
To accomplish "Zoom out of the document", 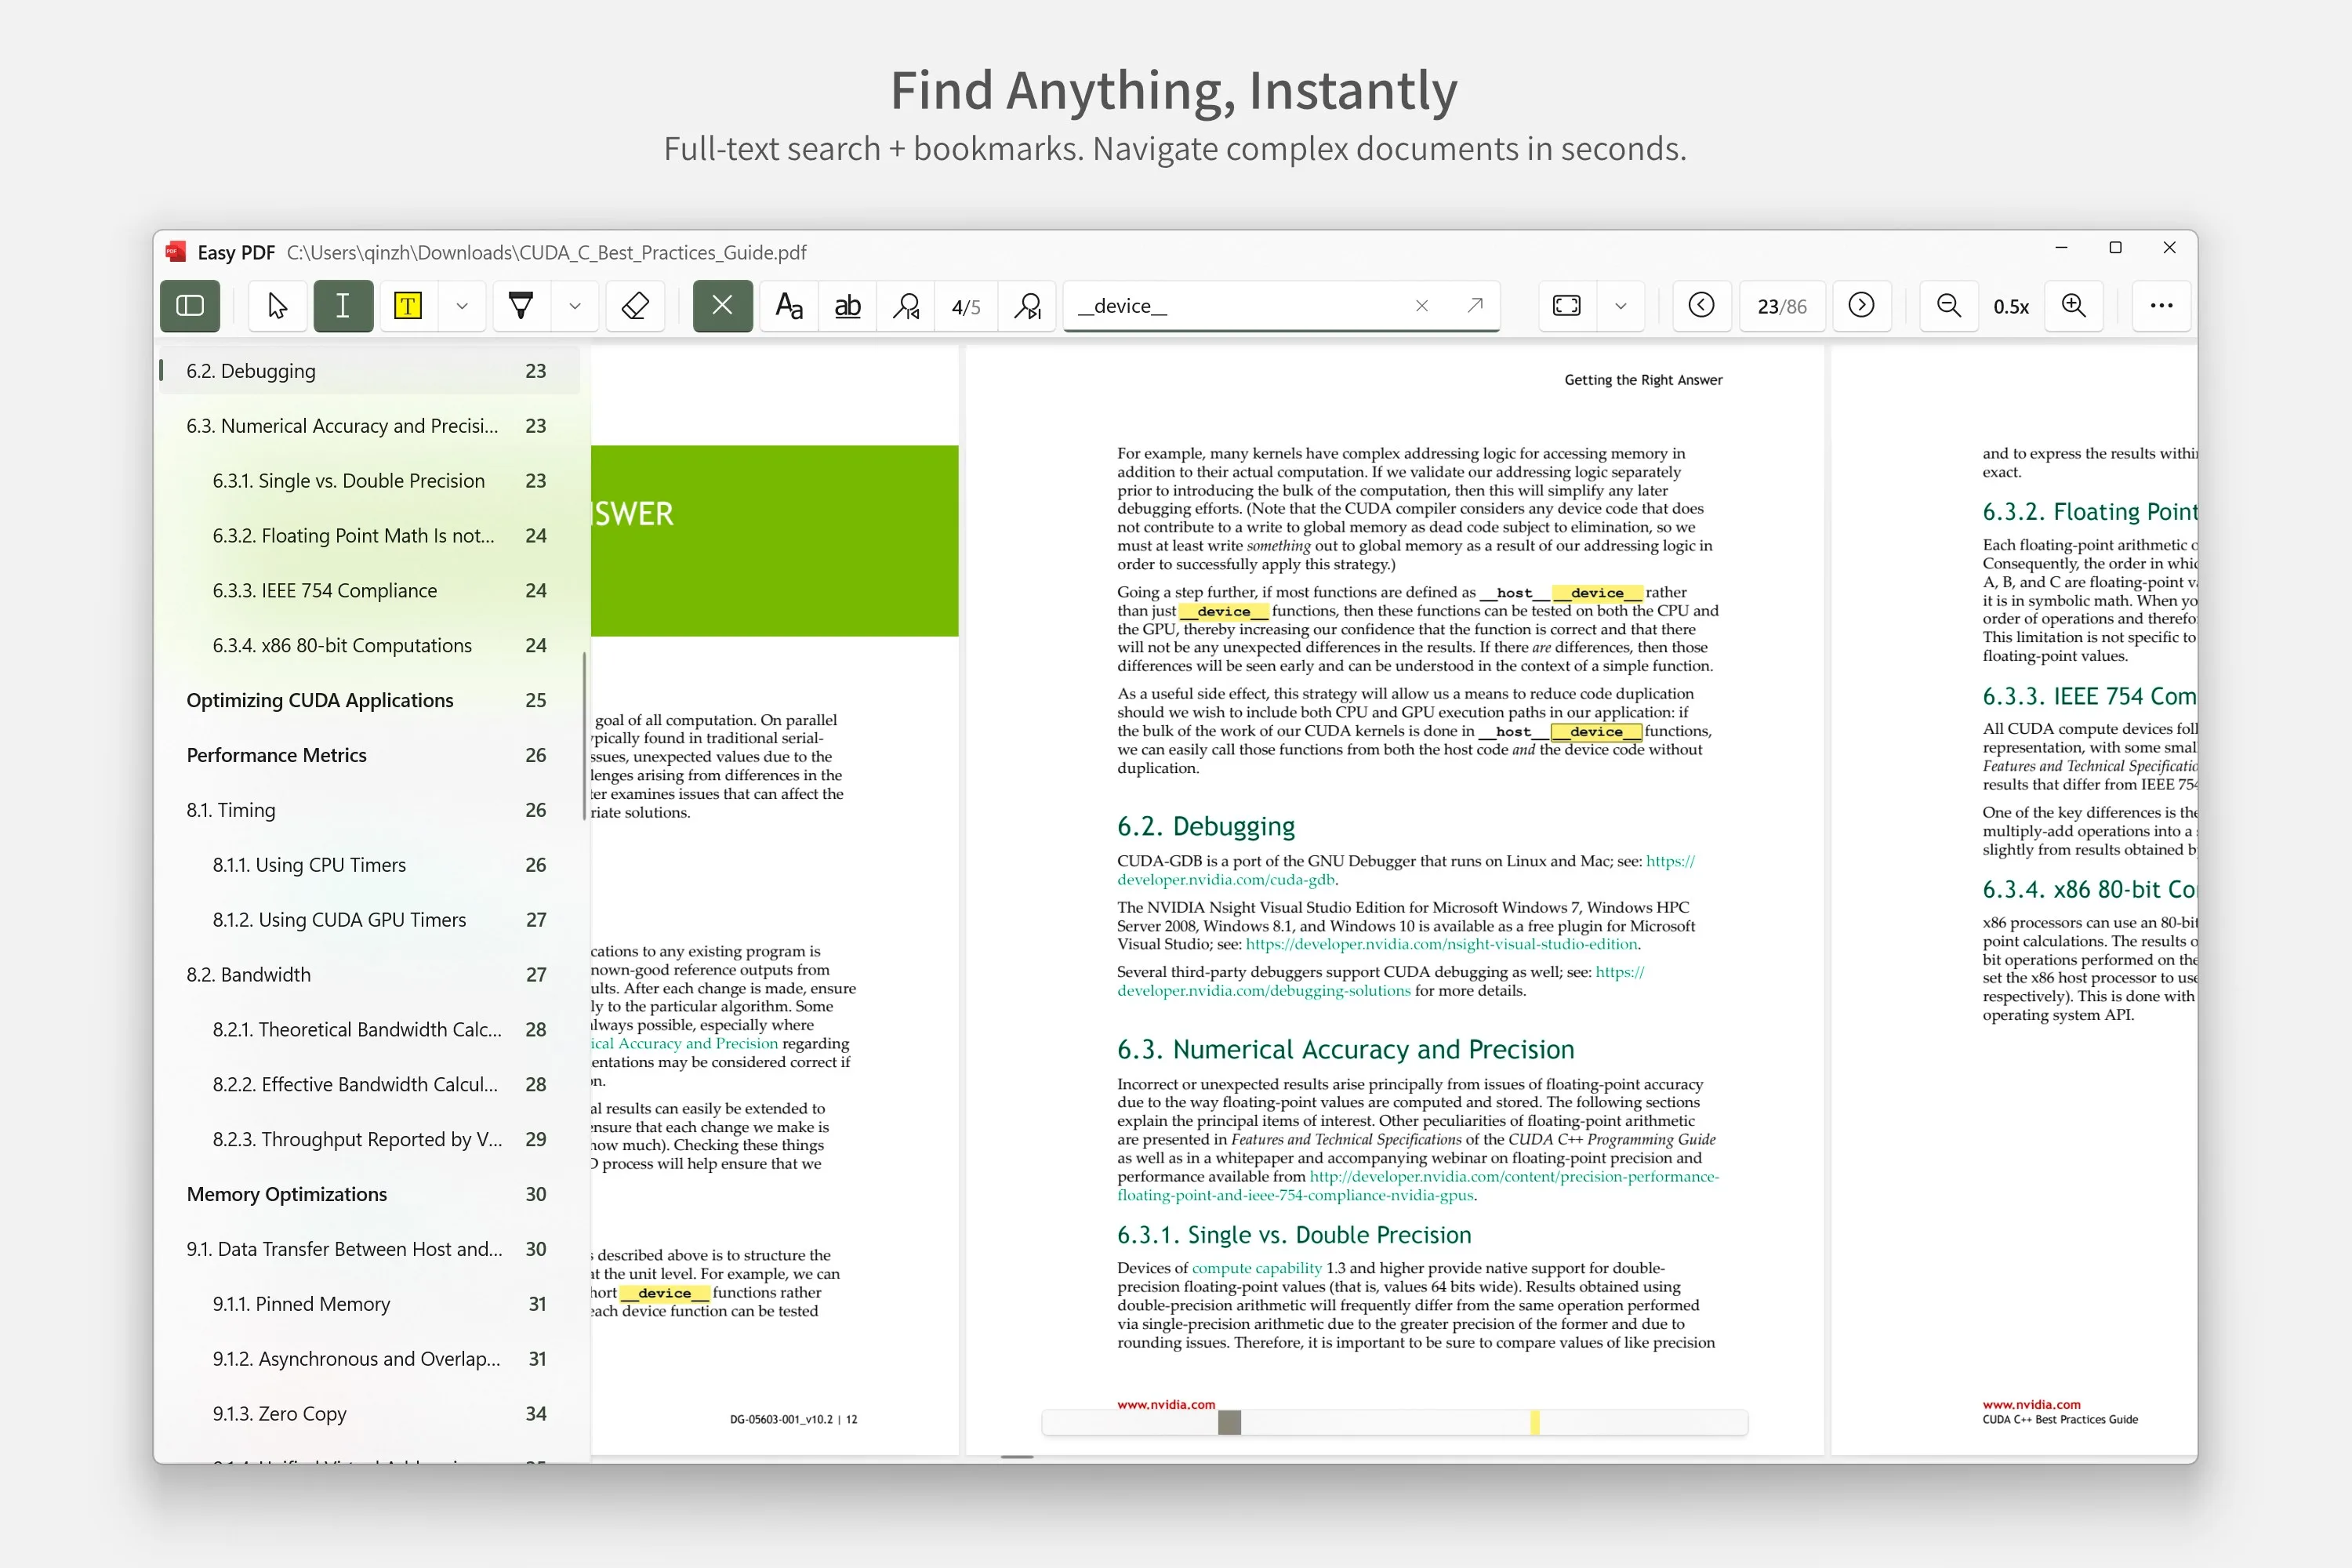I will (x=1949, y=306).
